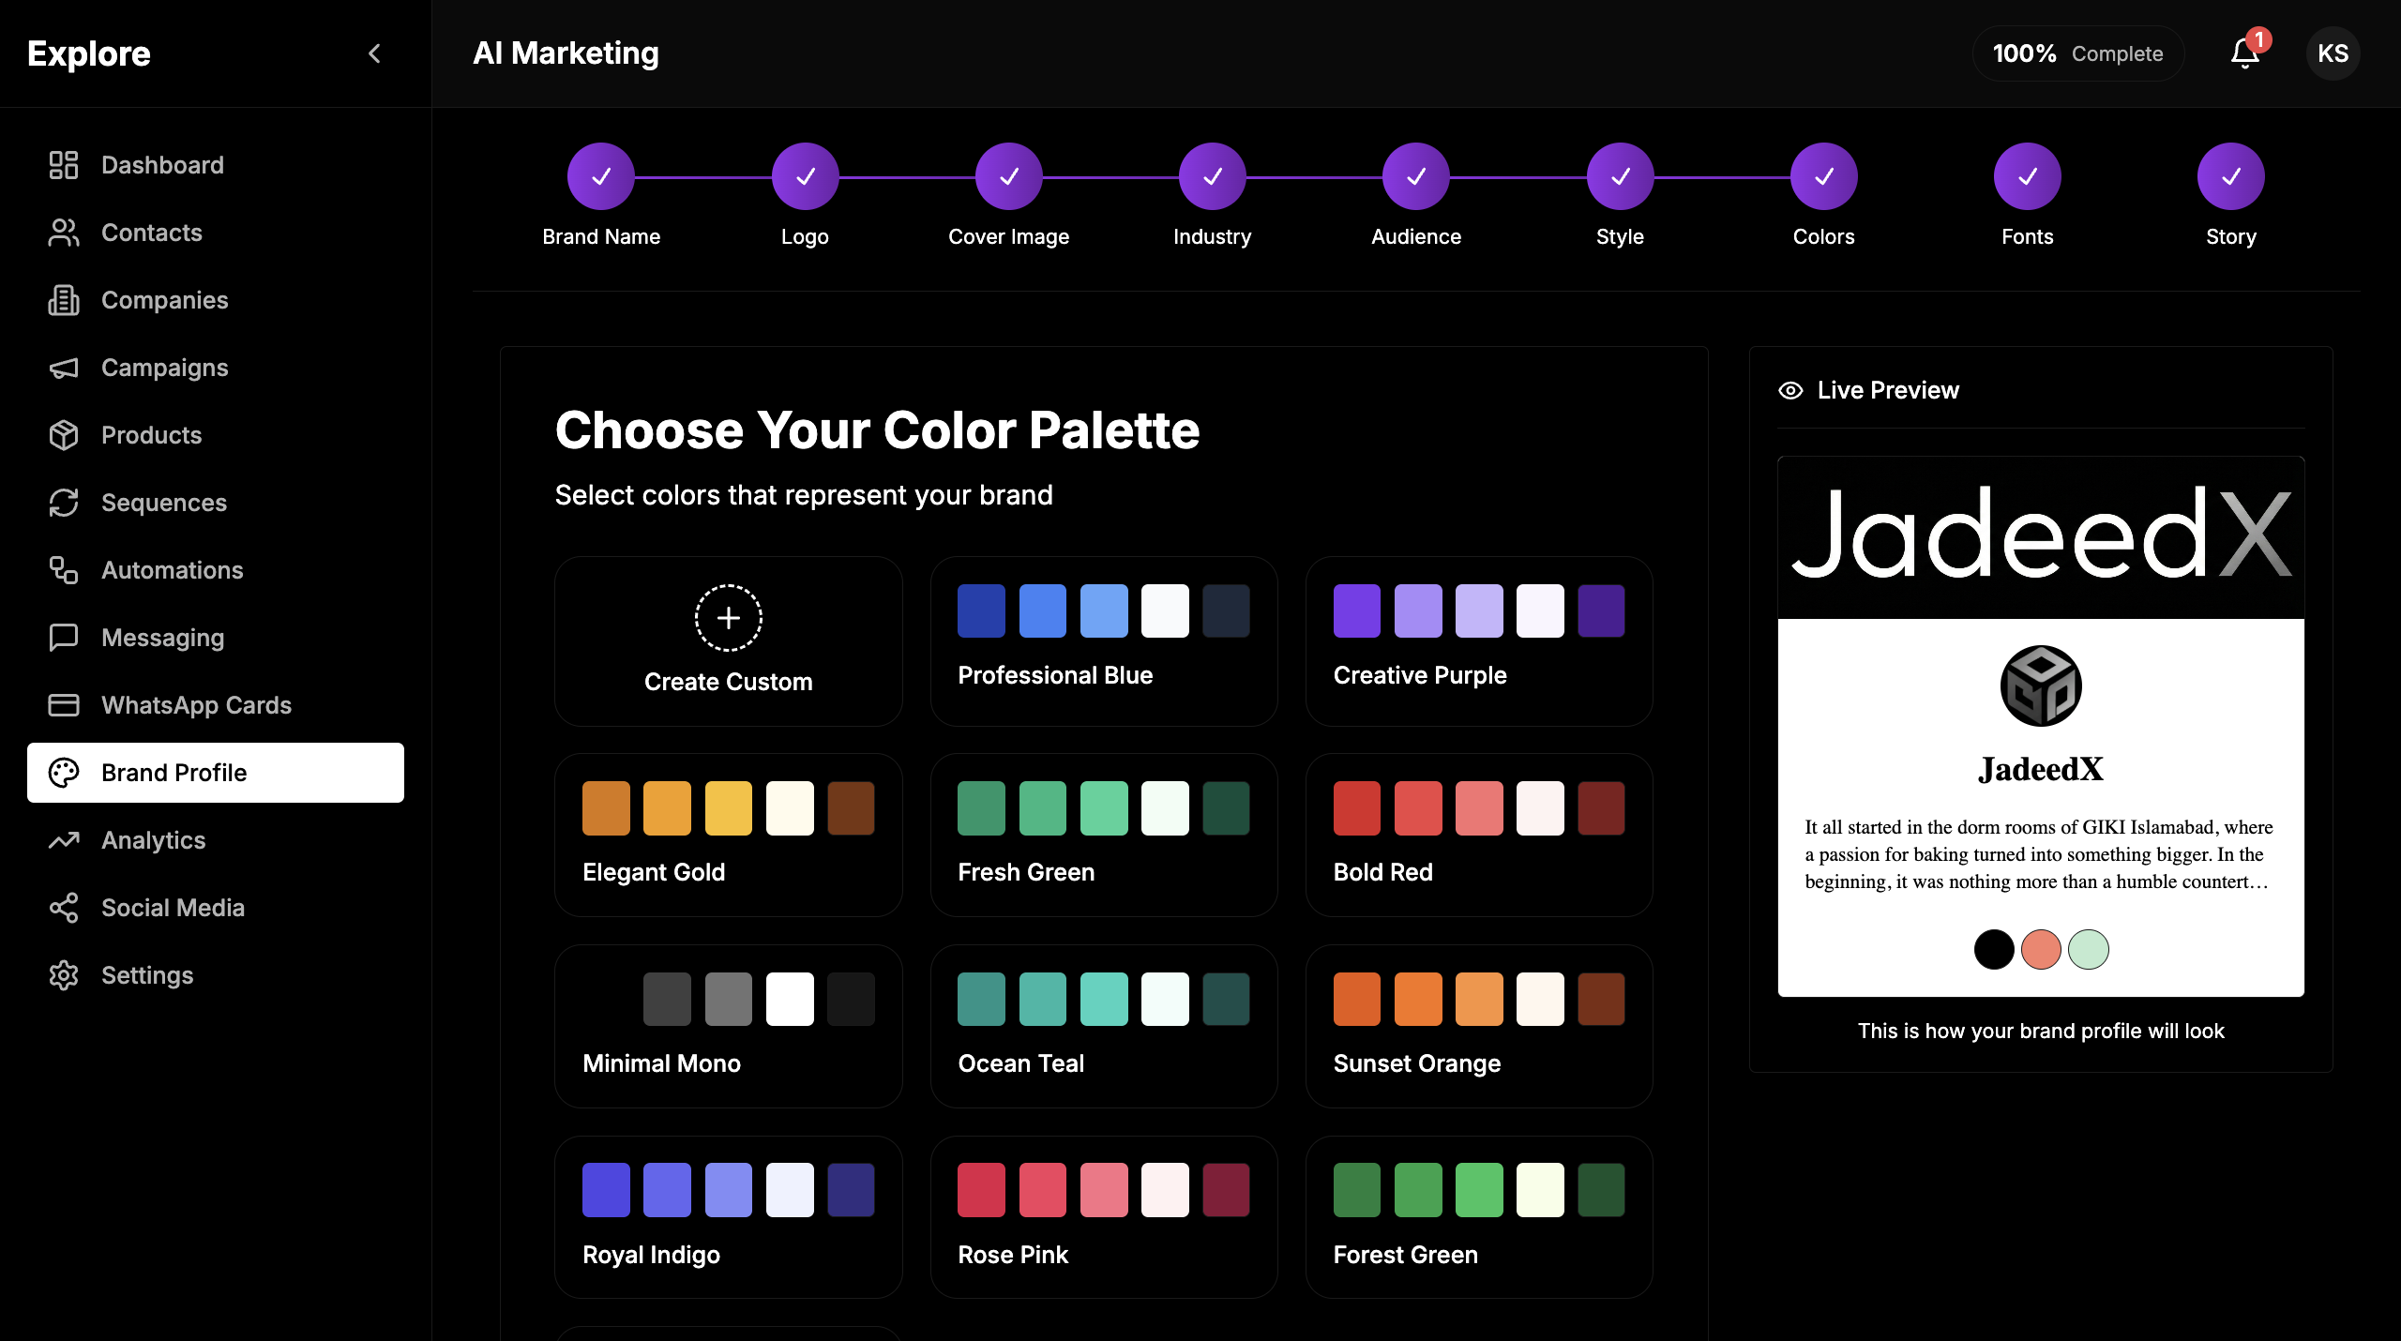2401x1341 pixels.
Task: Open Campaigns megaphone icon
Action: pyautogui.click(x=64, y=368)
